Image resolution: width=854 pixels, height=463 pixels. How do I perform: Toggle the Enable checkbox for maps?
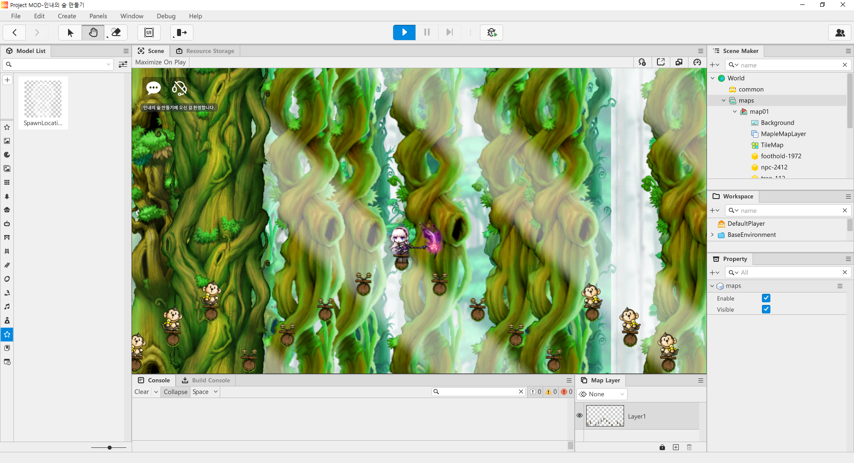pyautogui.click(x=766, y=298)
